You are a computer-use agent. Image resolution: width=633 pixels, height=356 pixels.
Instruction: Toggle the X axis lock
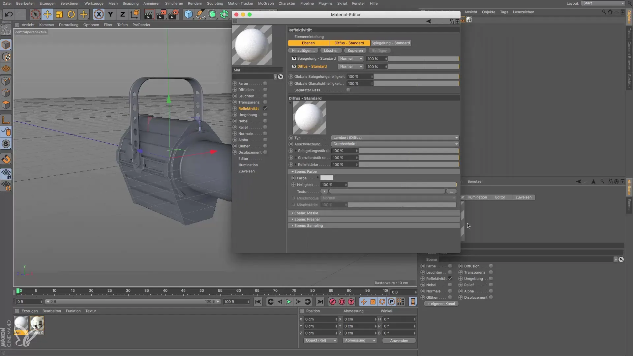click(99, 14)
